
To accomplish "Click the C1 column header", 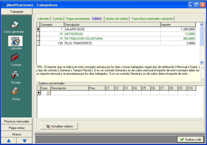I will [110, 88].
